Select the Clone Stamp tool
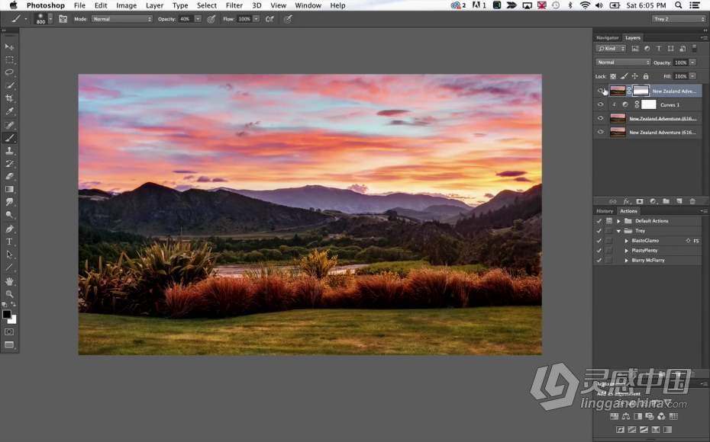This screenshot has width=710, height=442. tap(9, 151)
